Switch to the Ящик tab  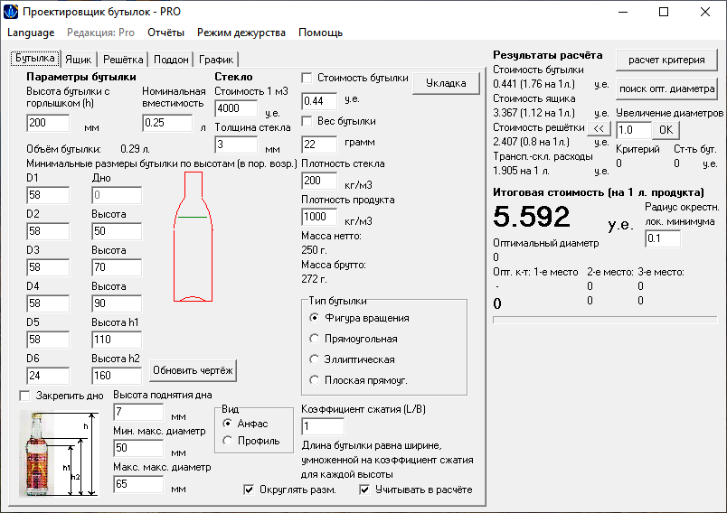coord(79,60)
